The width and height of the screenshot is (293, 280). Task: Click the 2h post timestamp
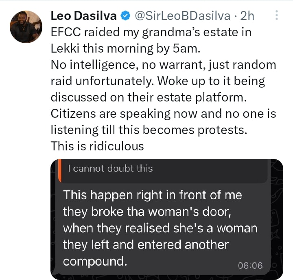pyautogui.click(x=247, y=16)
